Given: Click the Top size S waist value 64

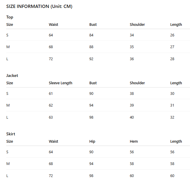Looking at the screenshot, I should (51, 35).
